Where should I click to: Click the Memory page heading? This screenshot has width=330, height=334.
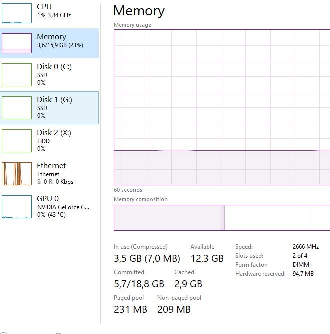pos(139,11)
